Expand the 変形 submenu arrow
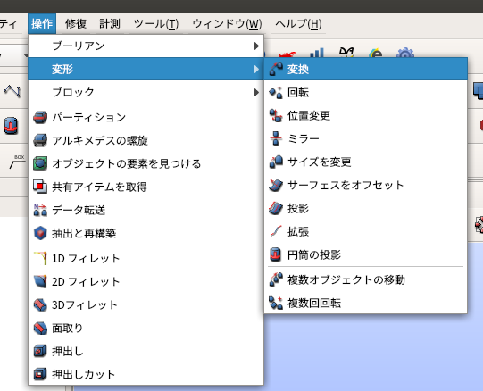Image resolution: width=483 pixels, height=391 pixels. (x=256, y=70)
